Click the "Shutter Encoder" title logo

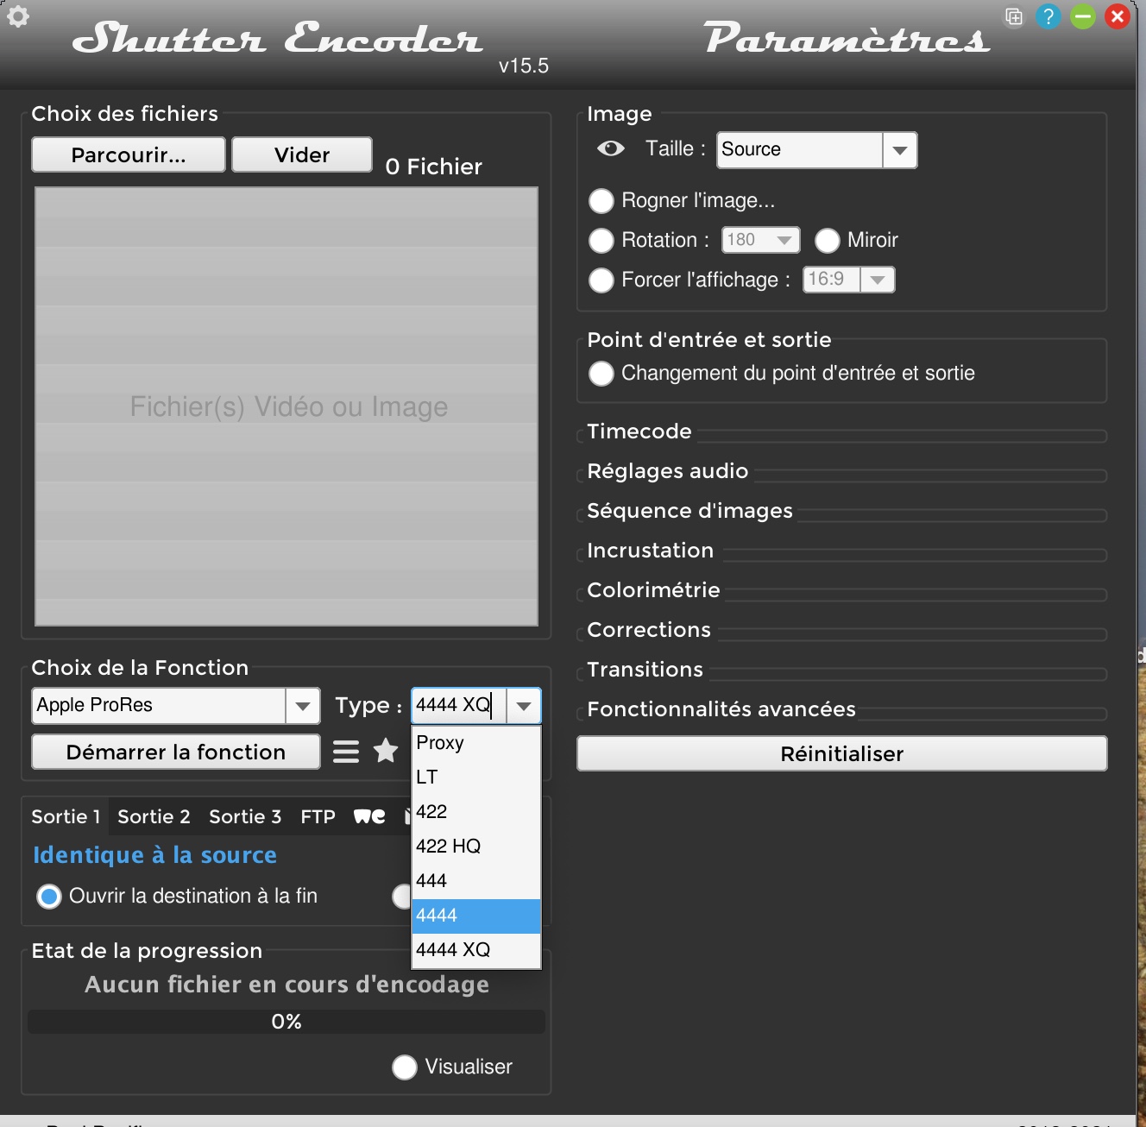click(x=278, y=38)
